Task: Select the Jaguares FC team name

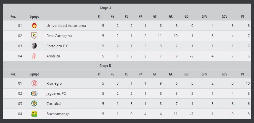Action: (56, 94)
